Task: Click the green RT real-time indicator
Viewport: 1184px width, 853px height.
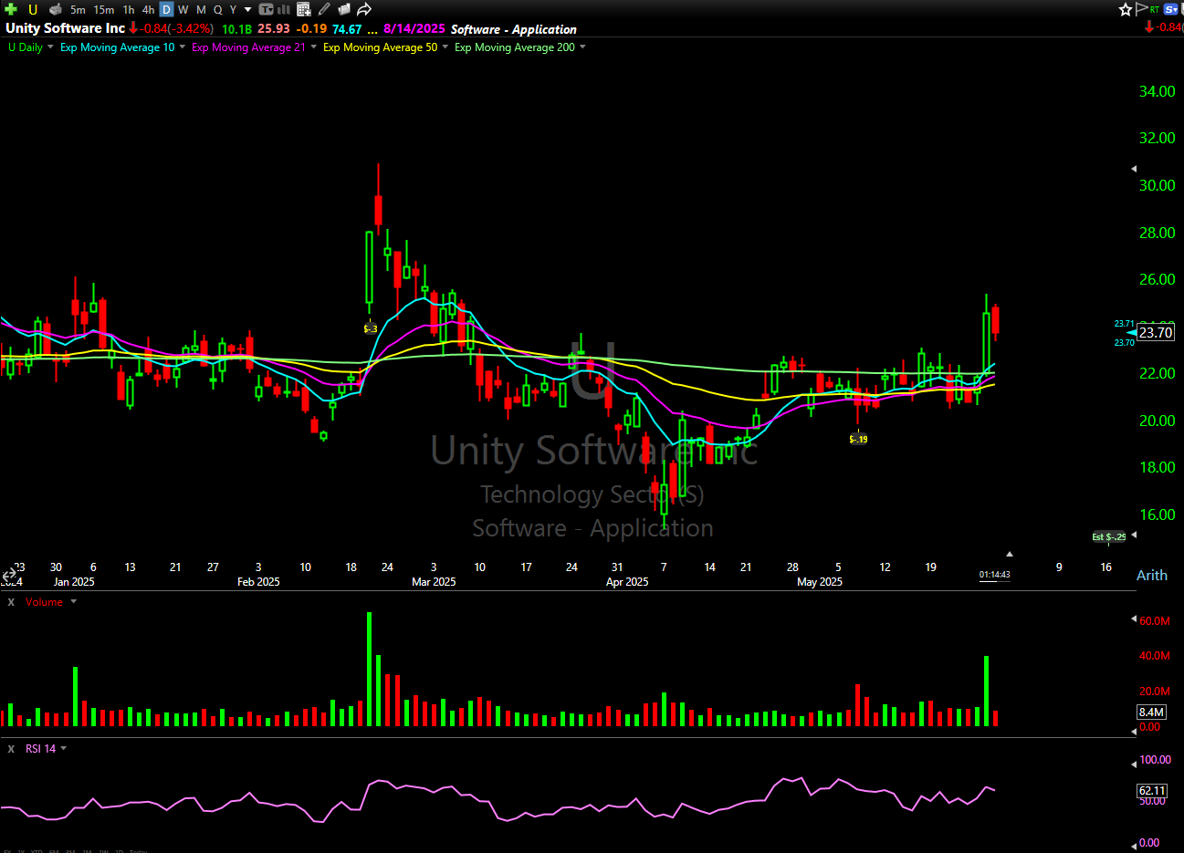Action: 1155,9
